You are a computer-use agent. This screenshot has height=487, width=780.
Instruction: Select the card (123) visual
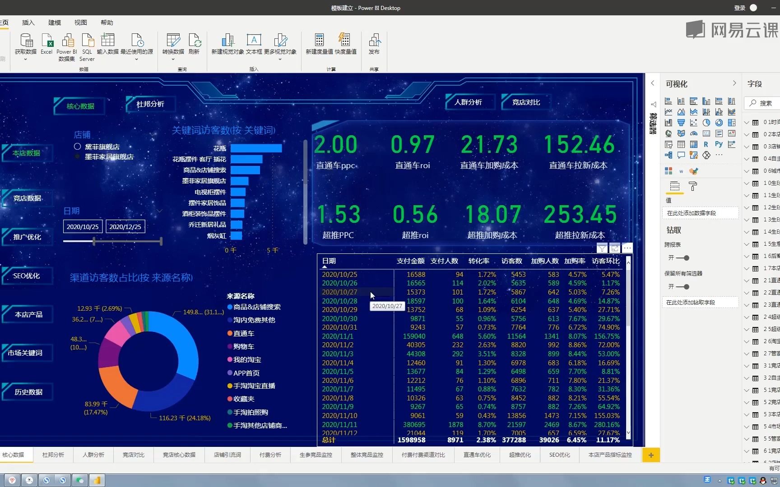tap(706, 133)
